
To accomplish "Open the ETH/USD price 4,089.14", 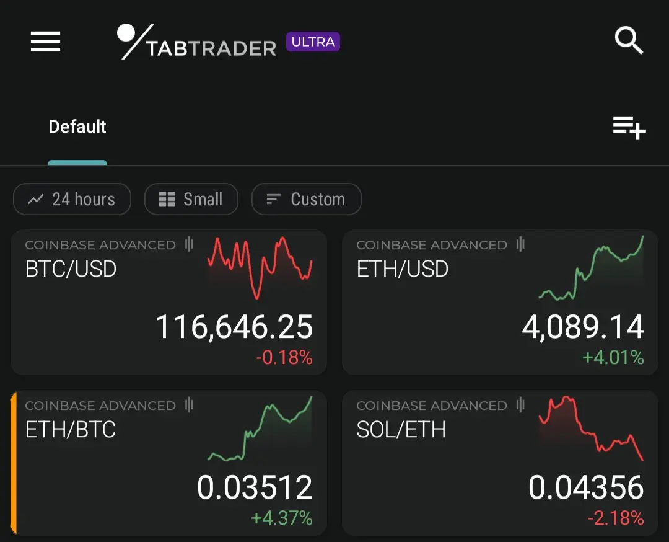I will point(583,327).
